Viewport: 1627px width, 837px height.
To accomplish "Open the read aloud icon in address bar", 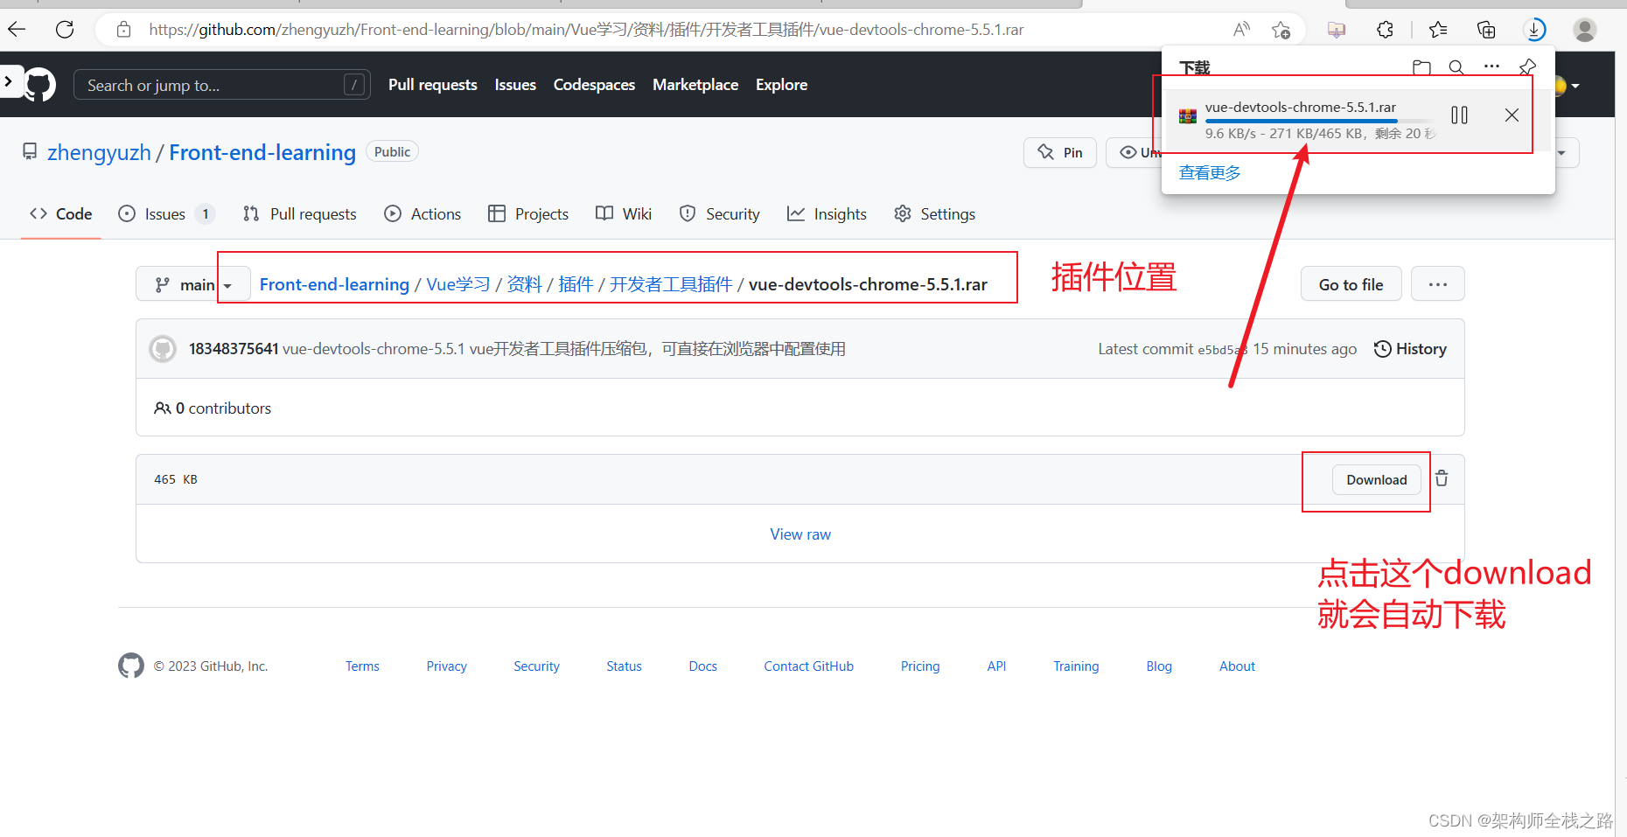I will [1241, 30].
